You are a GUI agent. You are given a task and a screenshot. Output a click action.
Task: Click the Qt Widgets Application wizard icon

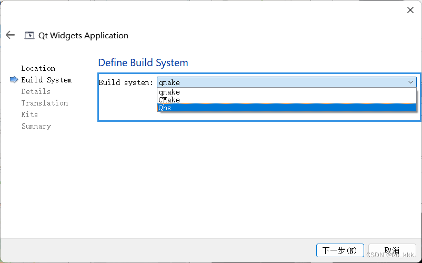[29, 35]
